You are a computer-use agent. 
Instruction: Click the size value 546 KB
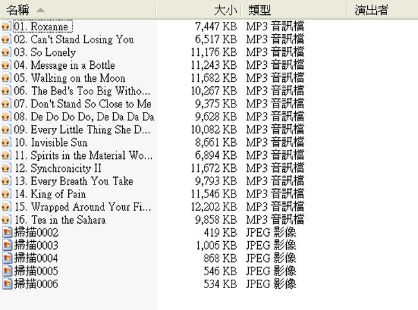pyautogui.click(x=221, y=271)
